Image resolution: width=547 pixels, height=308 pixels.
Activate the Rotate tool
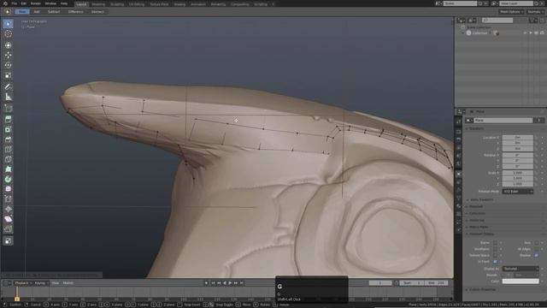pyautogui.click(x=8, y=65)
